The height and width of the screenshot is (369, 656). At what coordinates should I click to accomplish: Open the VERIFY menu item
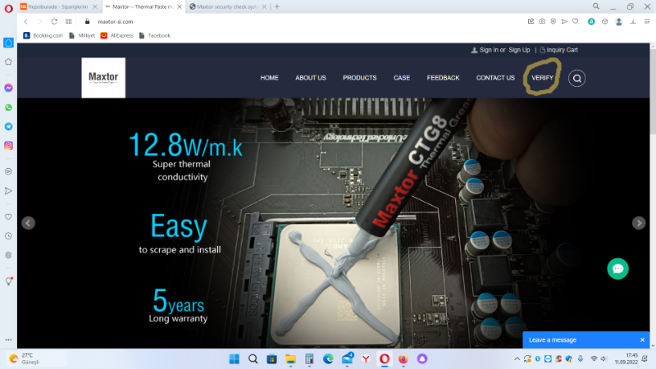tap(542, 78)
